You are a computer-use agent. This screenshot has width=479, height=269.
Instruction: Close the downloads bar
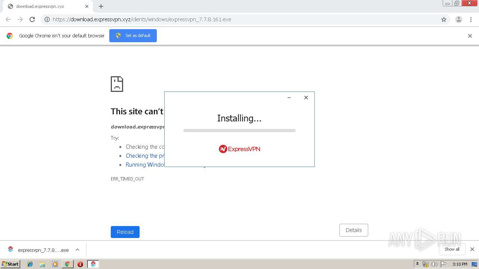pyautogui.click(x=472, y=249)
